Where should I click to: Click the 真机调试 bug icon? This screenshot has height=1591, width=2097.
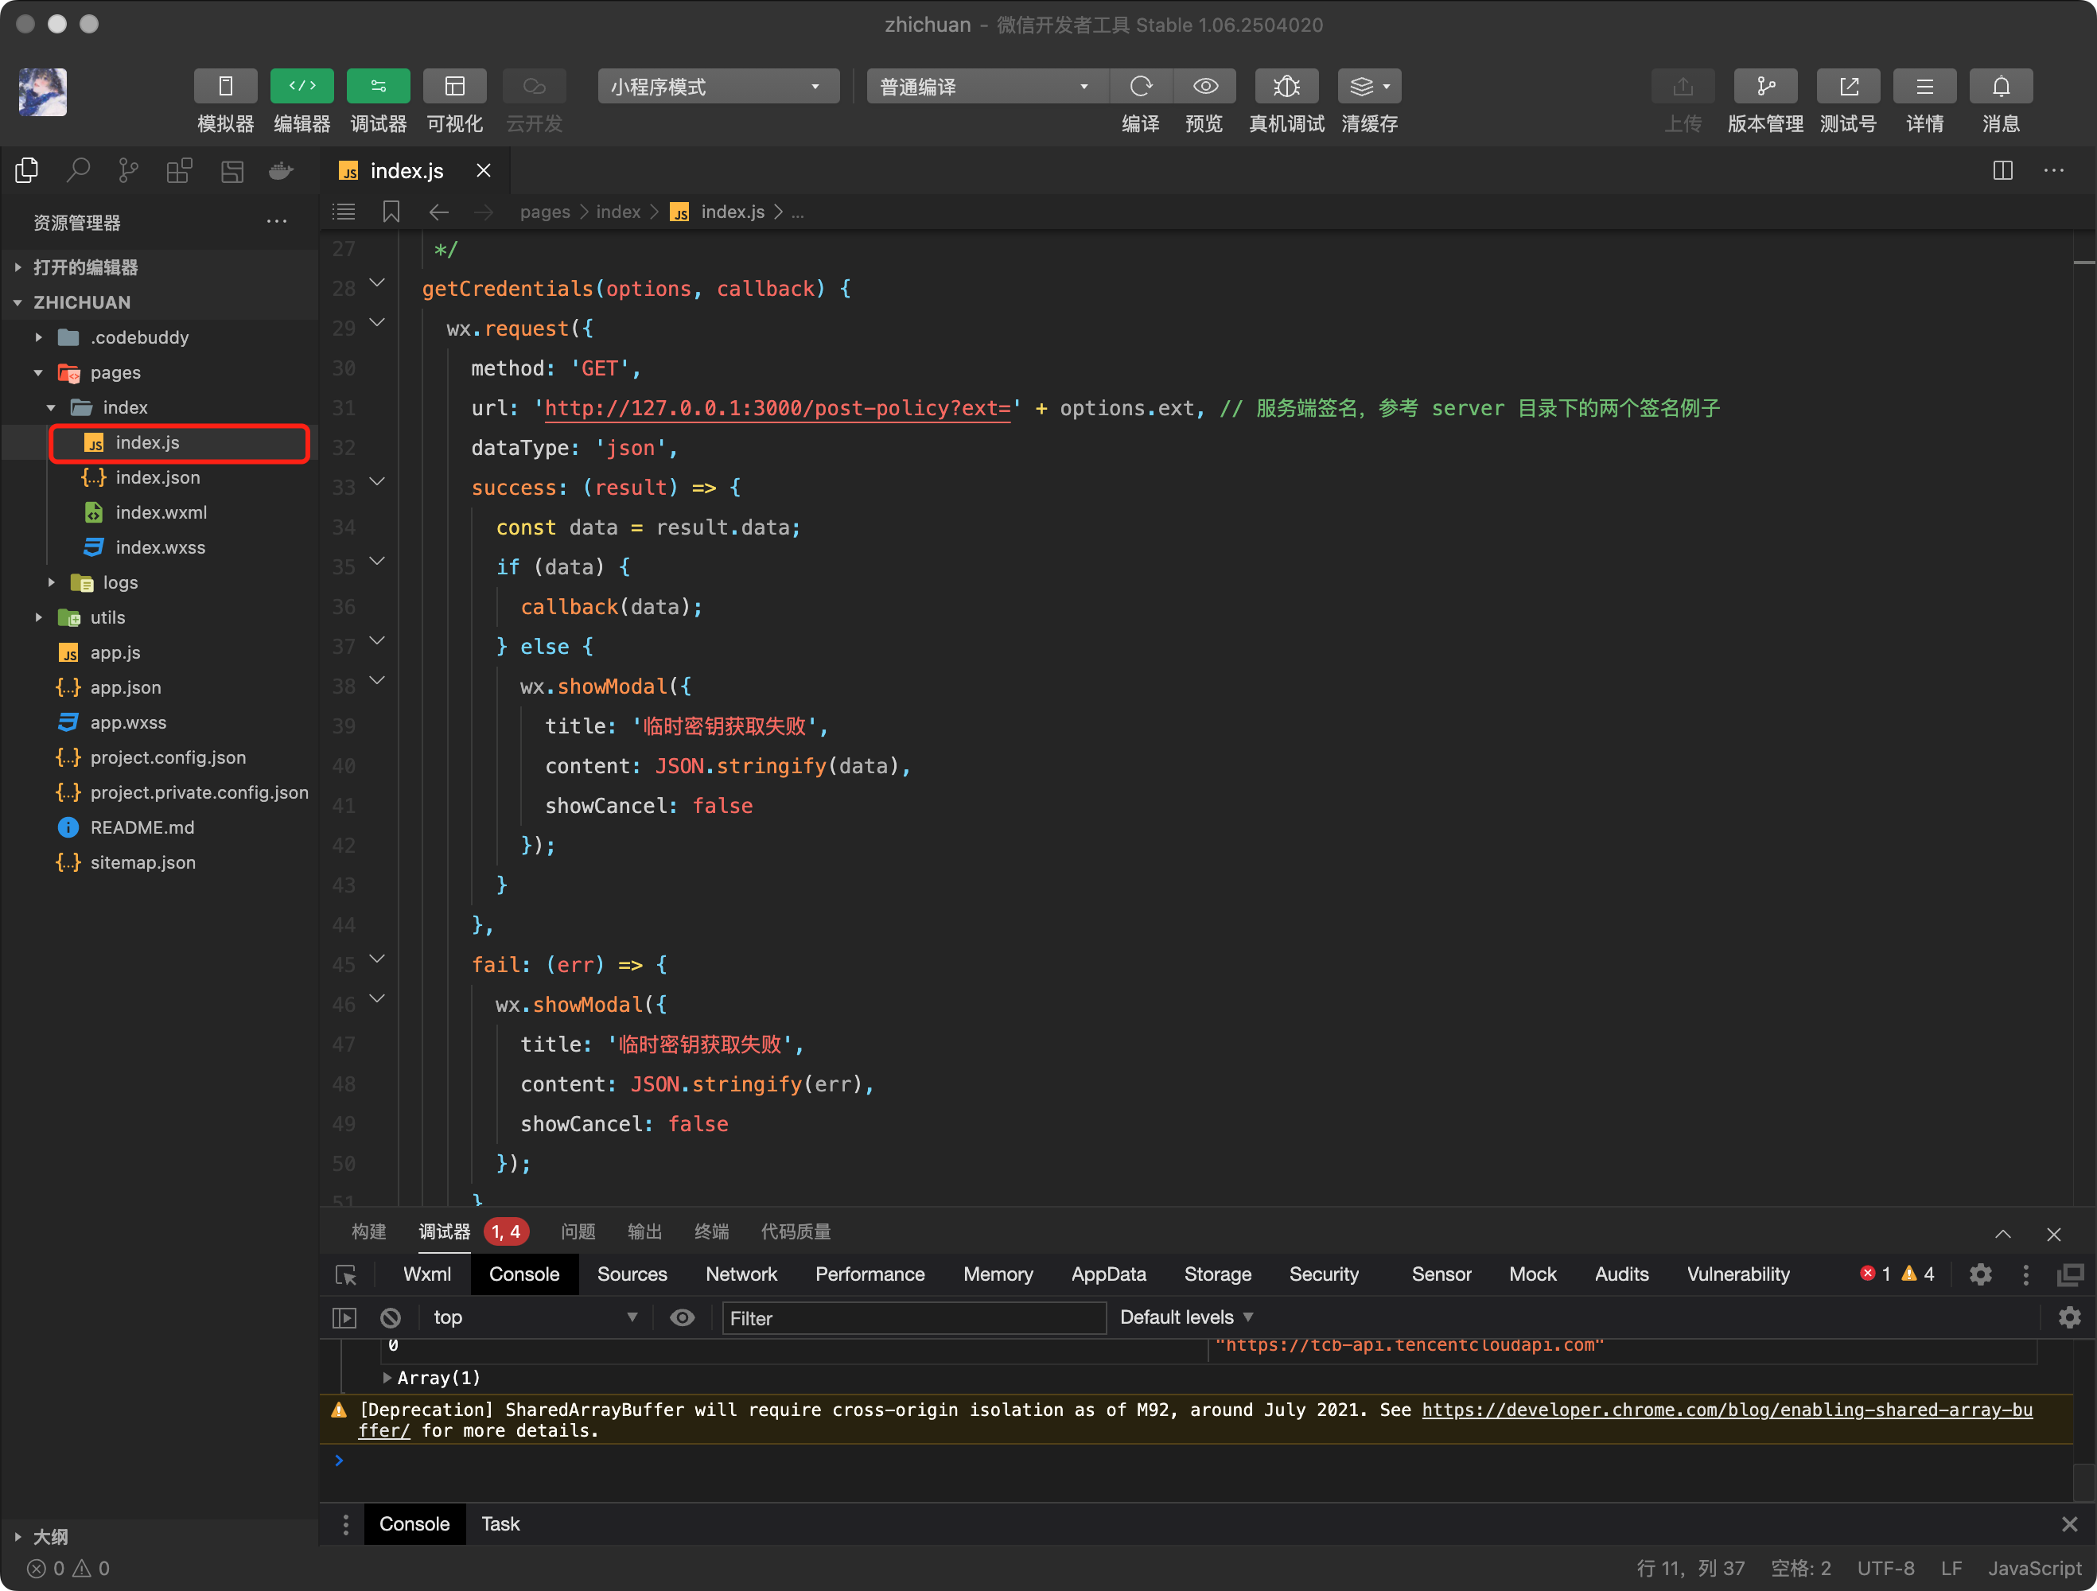tap(1286, 86)
